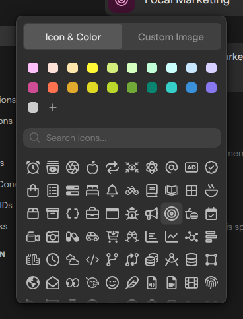Pick the shopping cart icon
Viewport: 243px width, 319px height.
click(112, 237)
